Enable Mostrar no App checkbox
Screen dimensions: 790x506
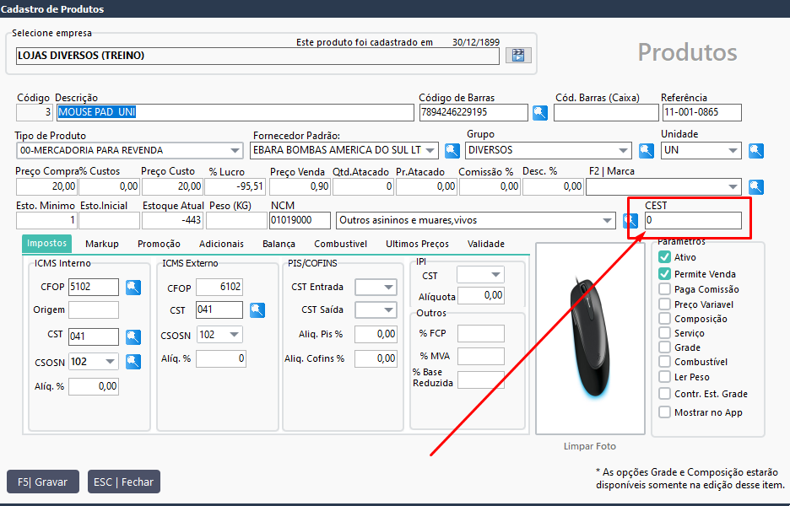coord(664,412)
